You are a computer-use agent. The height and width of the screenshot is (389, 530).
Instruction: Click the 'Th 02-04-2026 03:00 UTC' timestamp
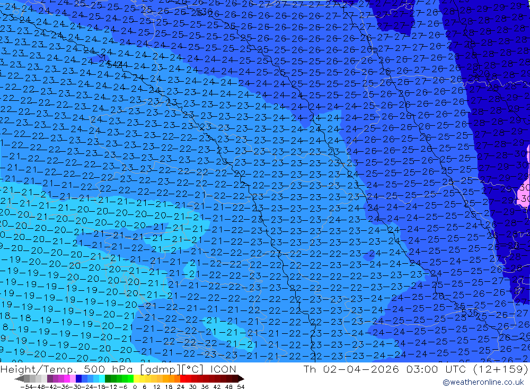(x=385, y=369)
